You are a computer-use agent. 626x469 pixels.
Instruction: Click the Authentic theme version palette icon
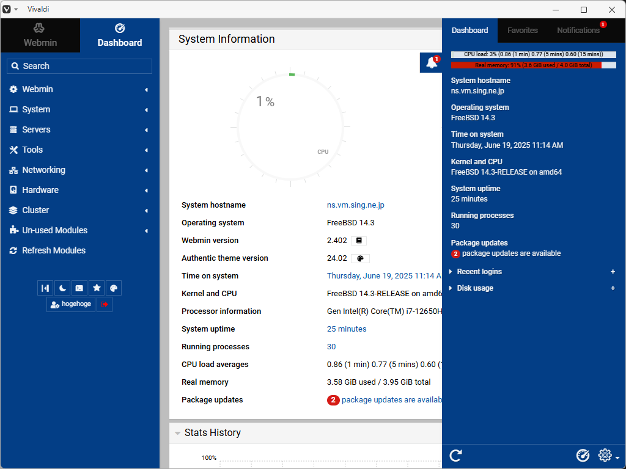(360, 258)
